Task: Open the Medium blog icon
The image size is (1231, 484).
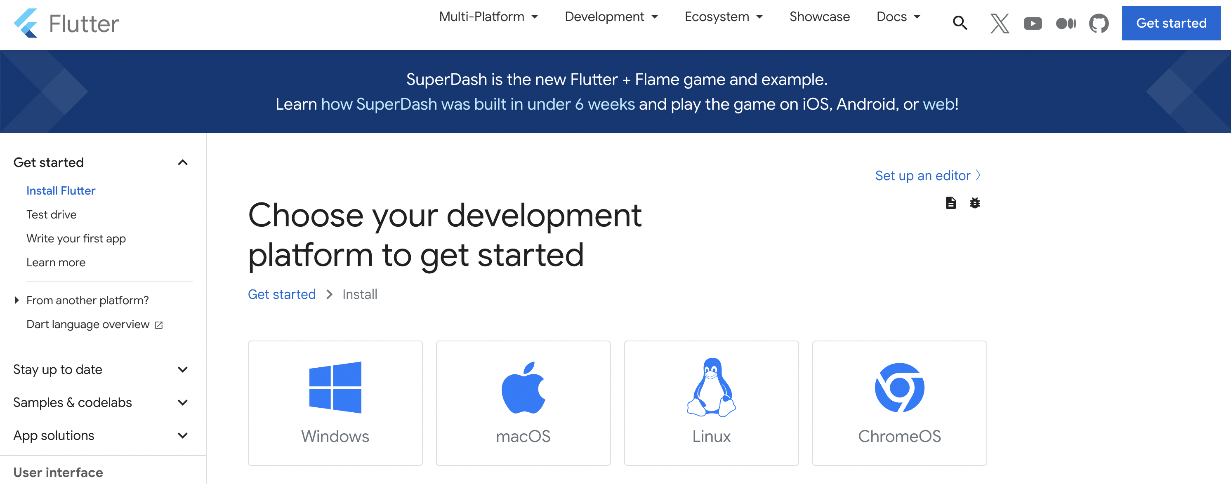Action: tap(1066, 23)
